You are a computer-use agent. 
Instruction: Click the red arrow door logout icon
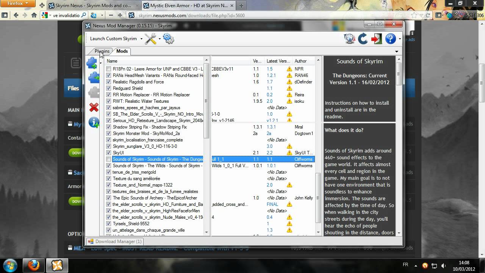click(x=377, y=39)
